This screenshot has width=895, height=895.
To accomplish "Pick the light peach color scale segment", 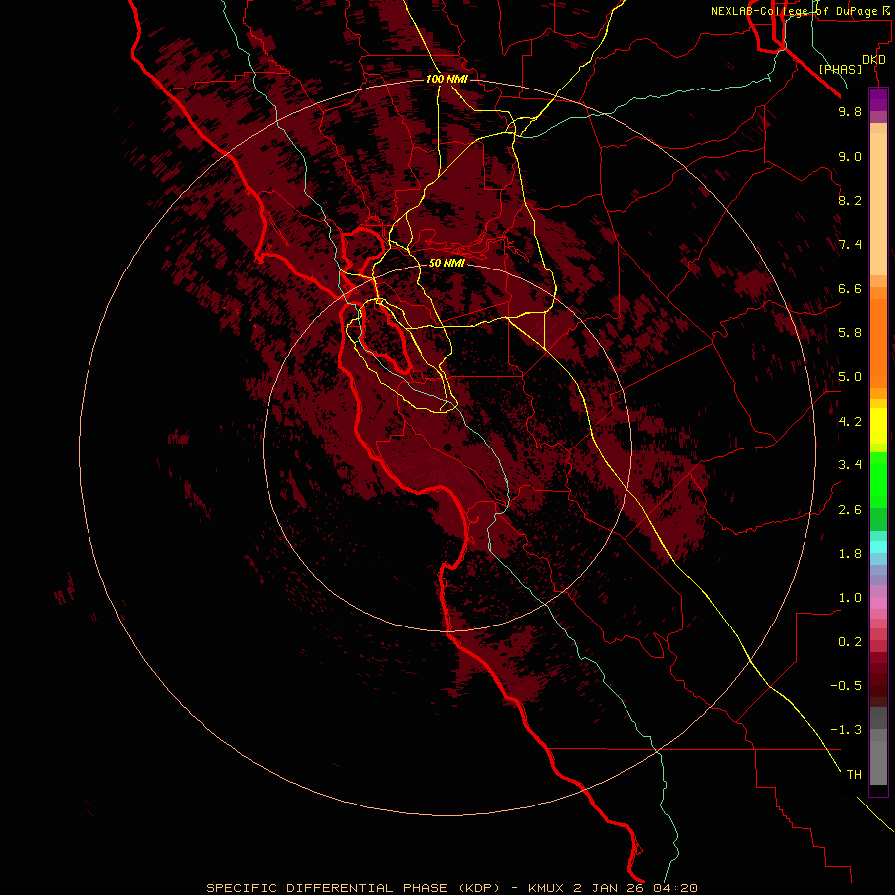I will pyautogui.click(x=878, y=204).
